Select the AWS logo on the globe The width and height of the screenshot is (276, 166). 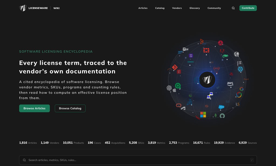point(230,84)
